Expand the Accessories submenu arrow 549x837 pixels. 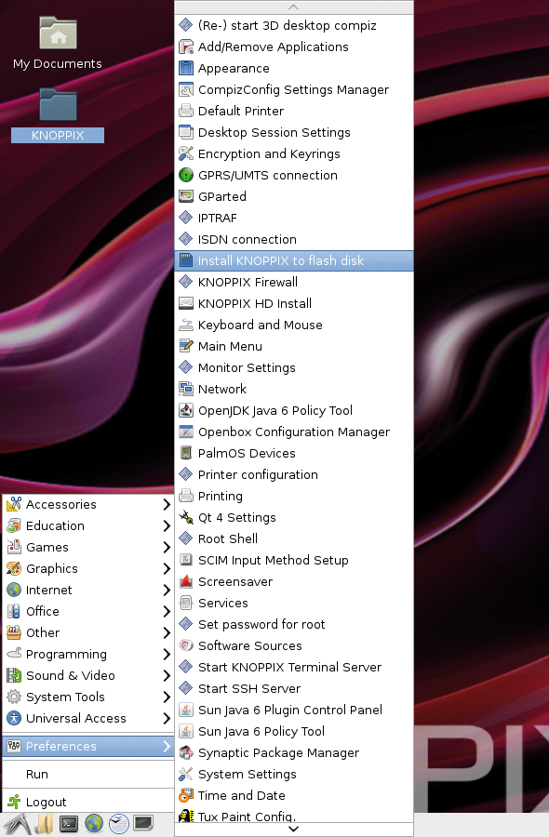166,504
